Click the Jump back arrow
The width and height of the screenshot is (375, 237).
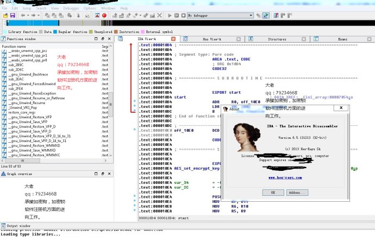[x=23, y=16]
